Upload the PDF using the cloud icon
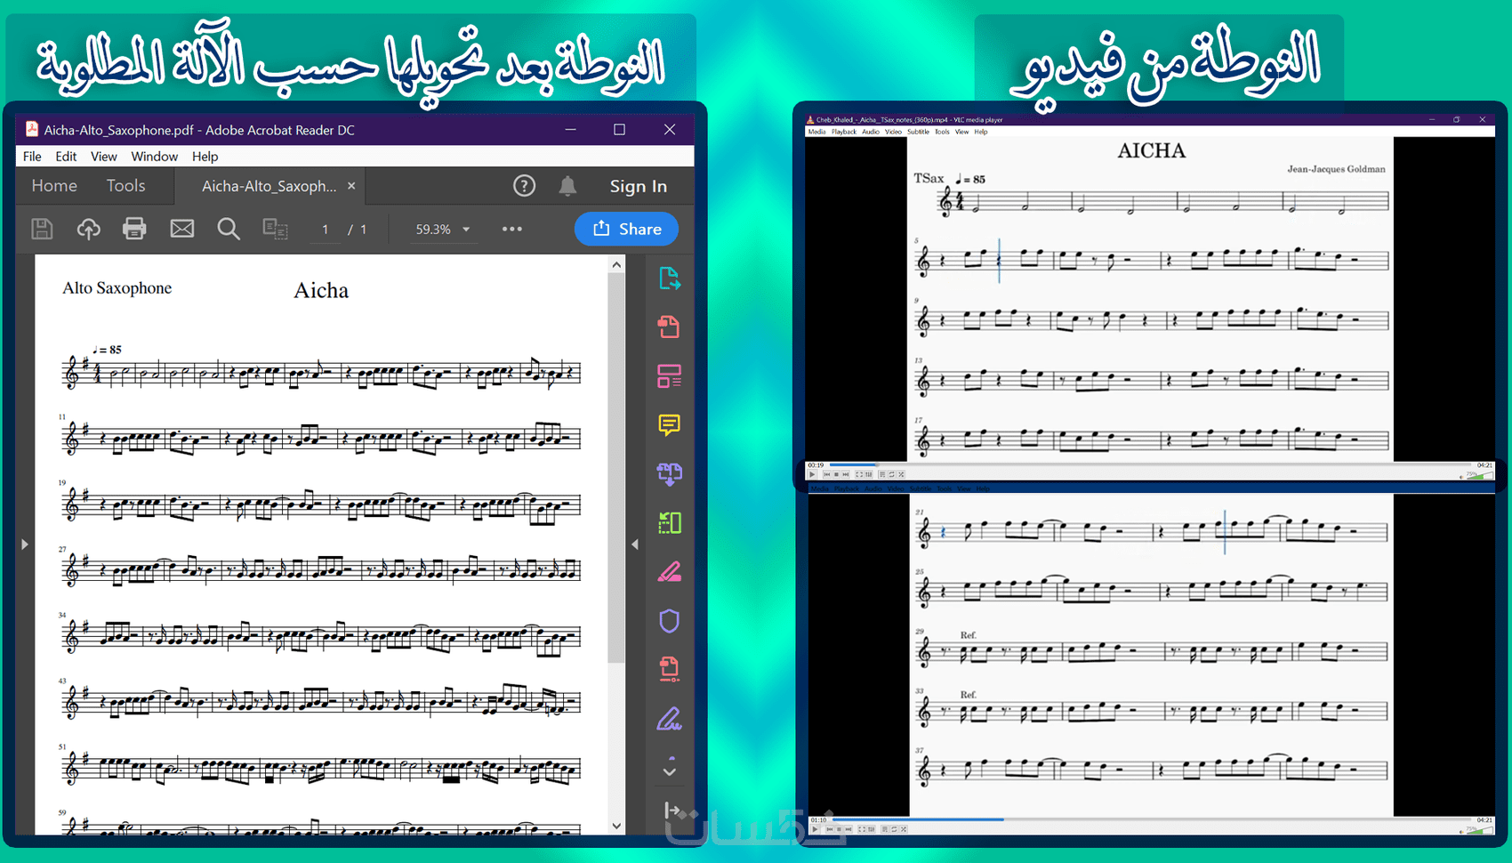The image size is (1512, 863). (88, 229)
